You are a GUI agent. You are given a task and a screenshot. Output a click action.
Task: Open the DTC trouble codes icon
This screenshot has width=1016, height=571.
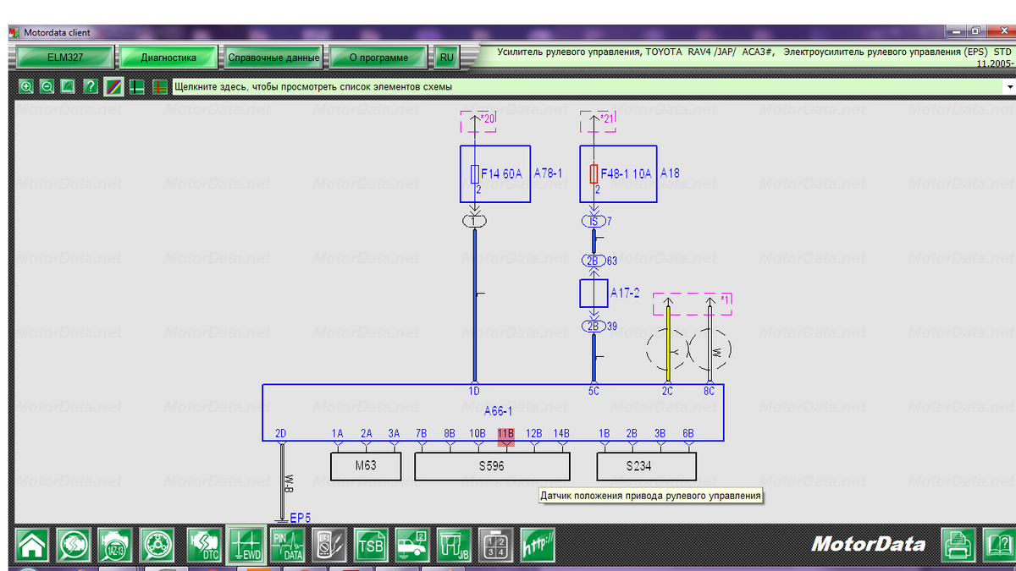203,544
